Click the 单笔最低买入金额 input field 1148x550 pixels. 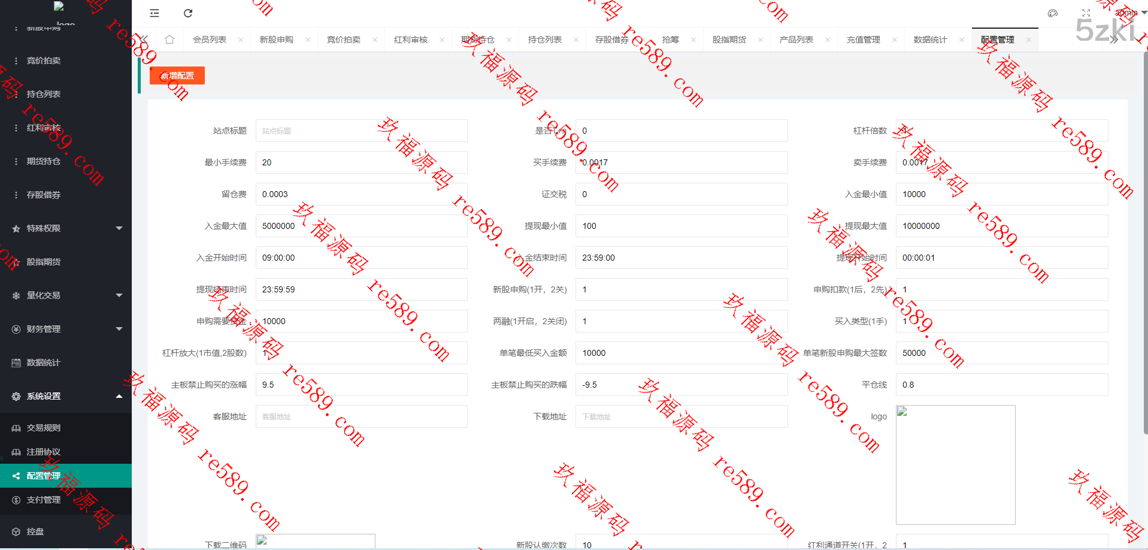(681, 353)
